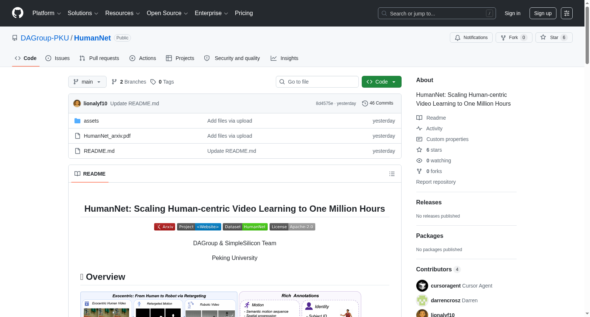
Task: Open the DAGroup-PKU owner link
Action: point(45,38)
